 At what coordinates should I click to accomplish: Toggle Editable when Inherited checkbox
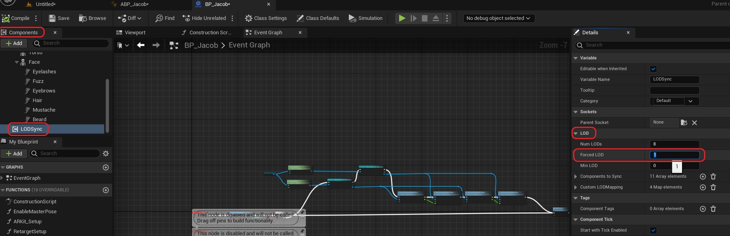tap(653, 69)
